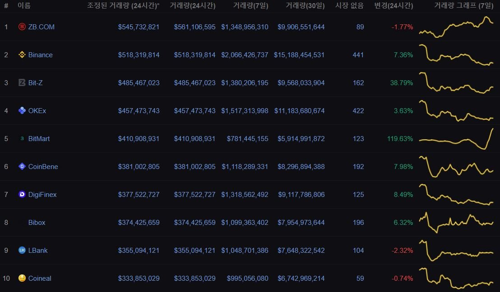Click CoinBene change value 7.98%
The image size is (500, 292).
point(403,167)
